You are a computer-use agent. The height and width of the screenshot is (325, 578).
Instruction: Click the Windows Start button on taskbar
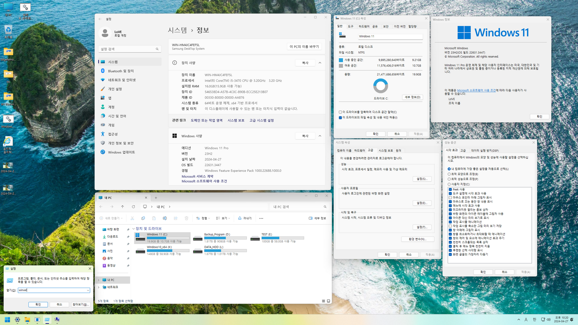pyautogui.click(x=7, y=320)
